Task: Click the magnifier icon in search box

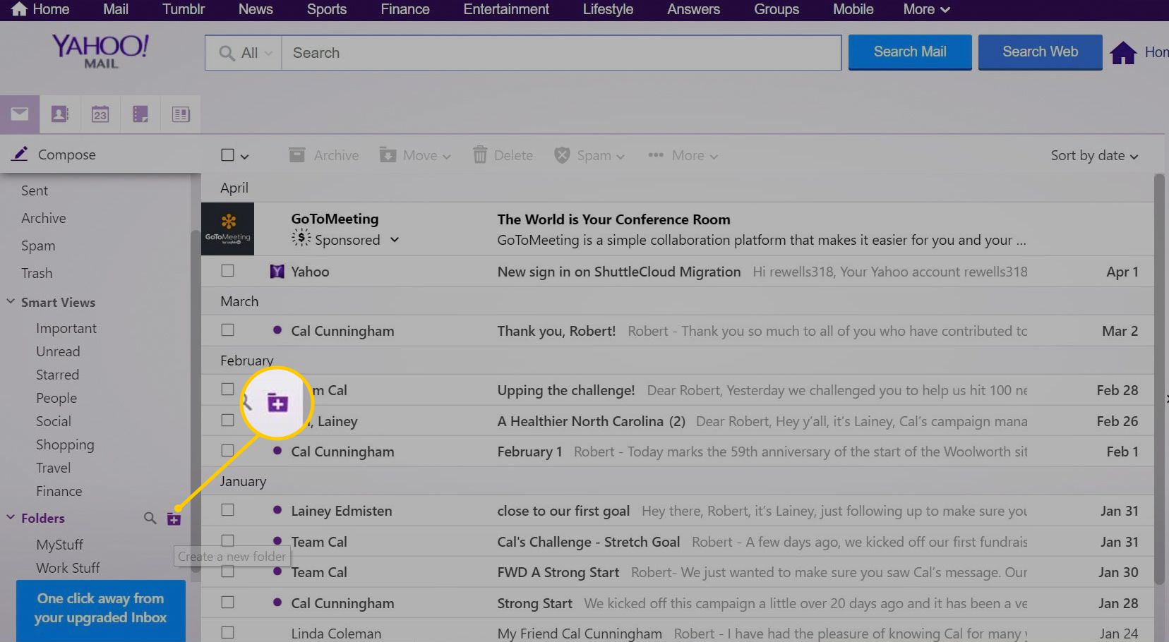Action: [x=227, y=53]
